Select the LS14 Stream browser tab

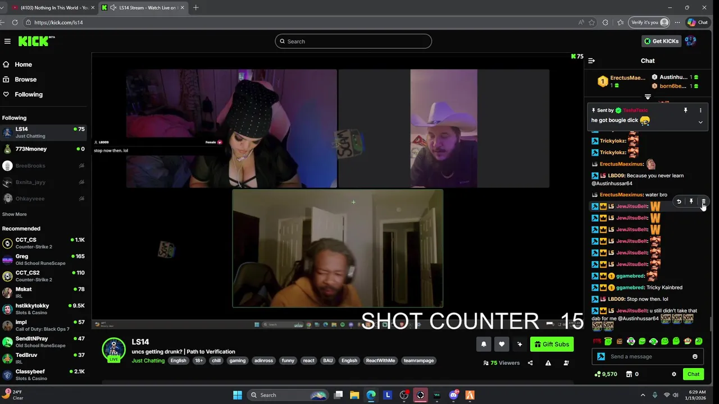point(143,8)
